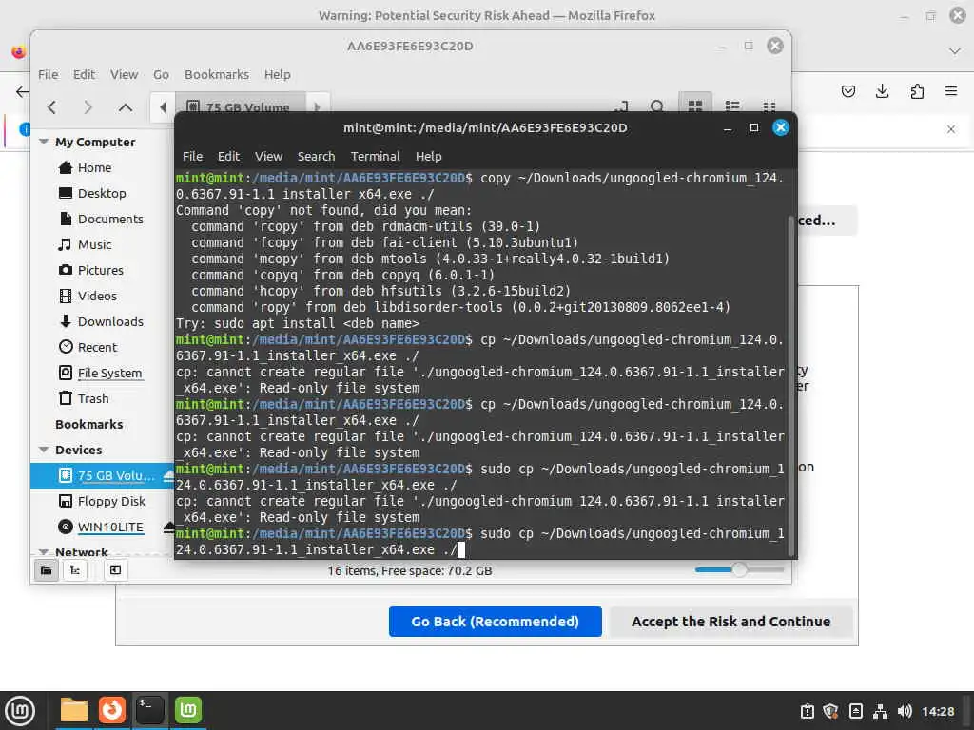Open the WIN10LITE device
This screenshot has width=974, height=730.
click(x=110, y=527)
